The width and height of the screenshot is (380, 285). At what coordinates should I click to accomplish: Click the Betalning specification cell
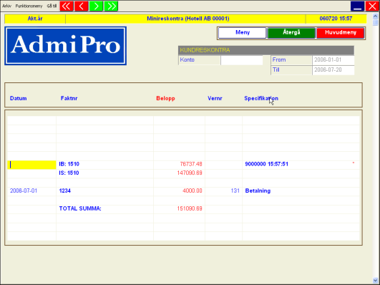pos(258,191)
